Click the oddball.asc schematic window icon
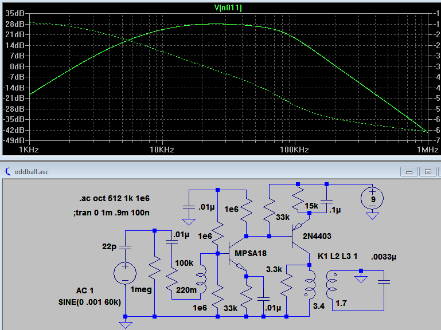 [7, 171]
